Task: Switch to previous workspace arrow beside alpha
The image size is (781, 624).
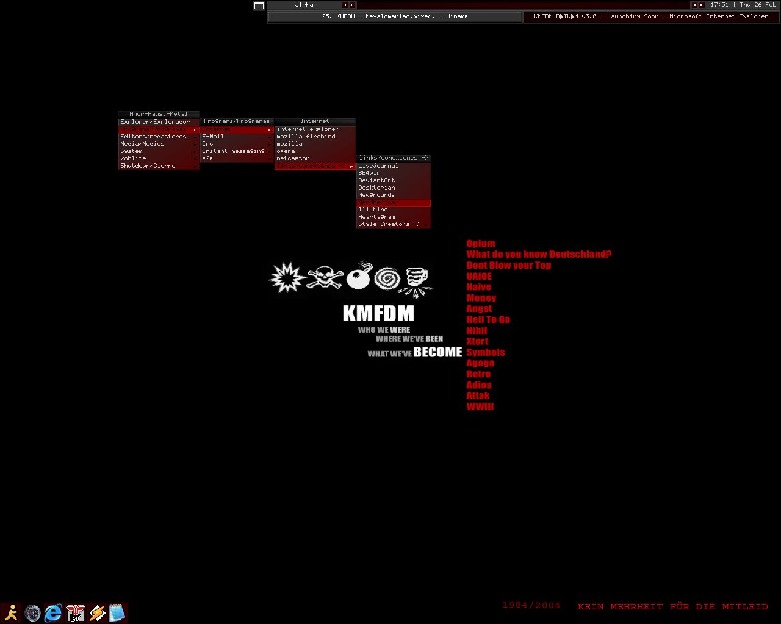Action: [345, 5]
